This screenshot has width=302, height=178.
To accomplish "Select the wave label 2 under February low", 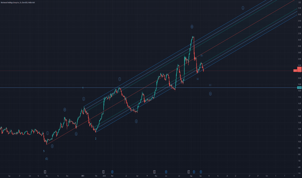I will [96, 139].
